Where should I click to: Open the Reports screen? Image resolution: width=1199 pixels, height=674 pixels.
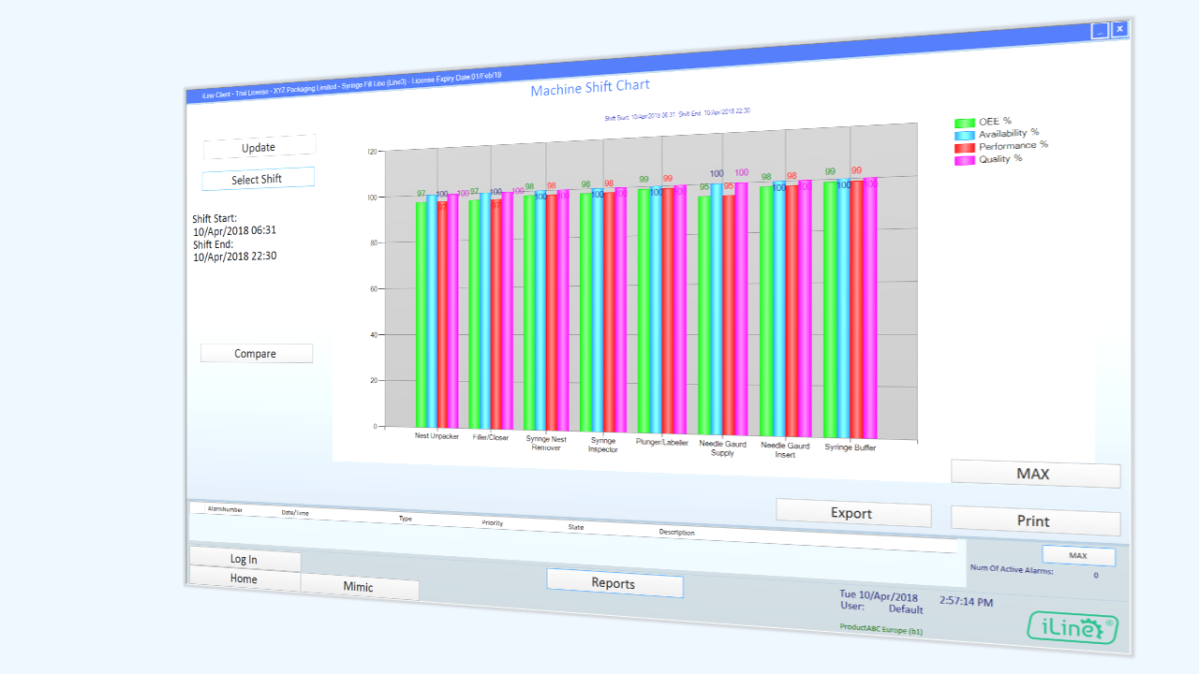click(614, 583)
